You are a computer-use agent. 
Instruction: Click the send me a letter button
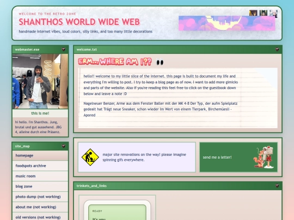238,157
